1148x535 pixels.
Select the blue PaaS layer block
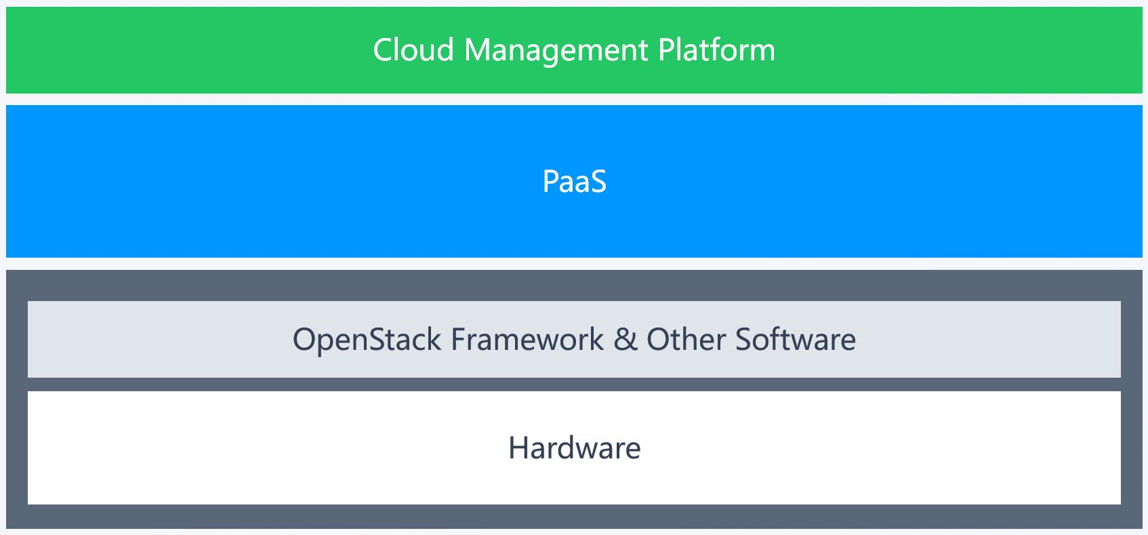pos(574,181)
